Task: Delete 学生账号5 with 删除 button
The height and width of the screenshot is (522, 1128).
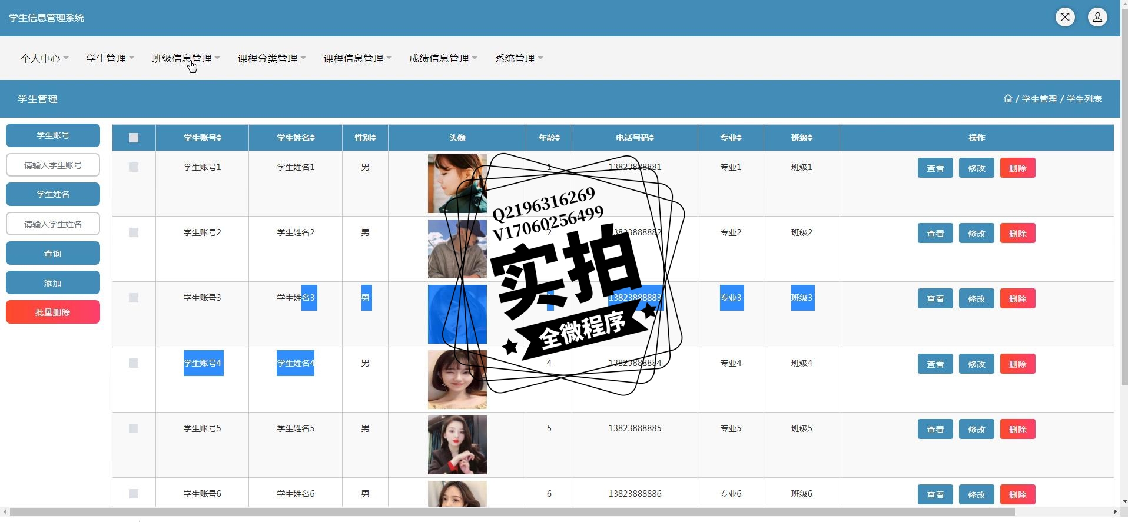Action: [x=1018, y=429]
